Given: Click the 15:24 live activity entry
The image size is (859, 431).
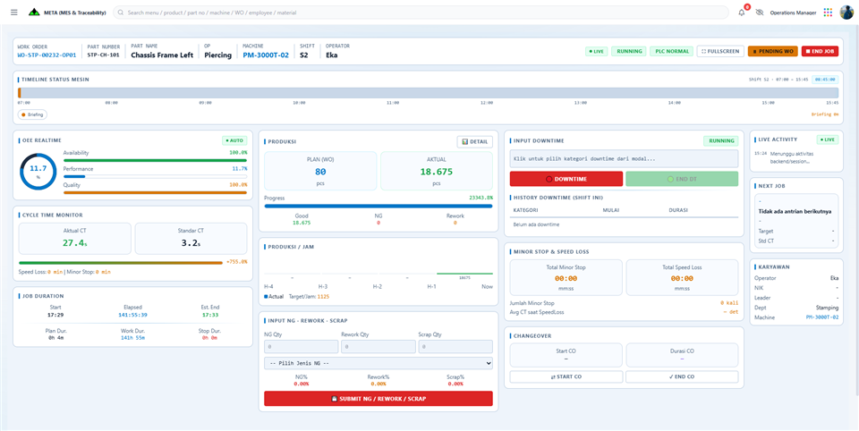Looking at the screenshot, I should pos(795,157).
